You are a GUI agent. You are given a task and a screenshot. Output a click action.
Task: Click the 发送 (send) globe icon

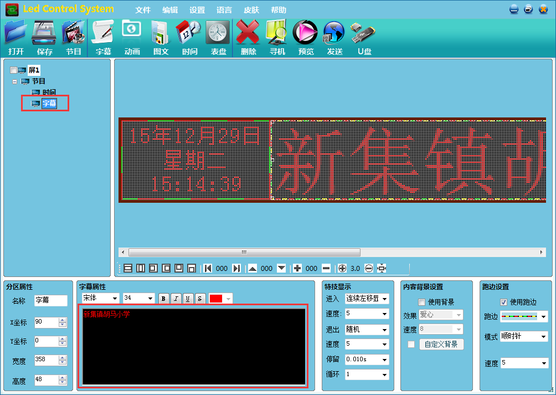[x=334, y=37]
